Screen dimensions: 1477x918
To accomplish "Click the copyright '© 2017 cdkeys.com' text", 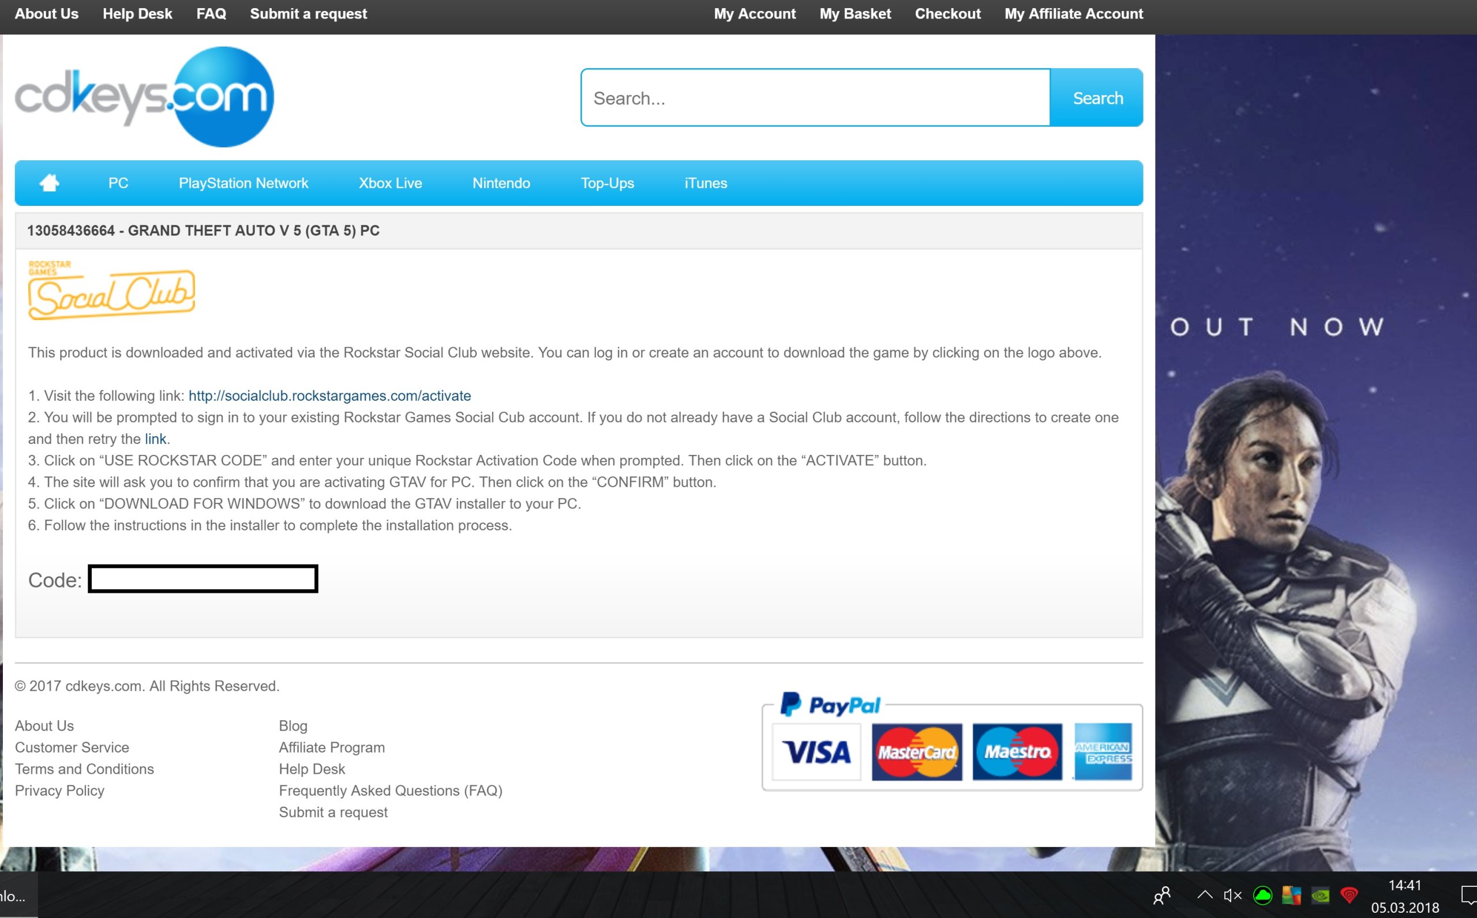I will [147, 686].
